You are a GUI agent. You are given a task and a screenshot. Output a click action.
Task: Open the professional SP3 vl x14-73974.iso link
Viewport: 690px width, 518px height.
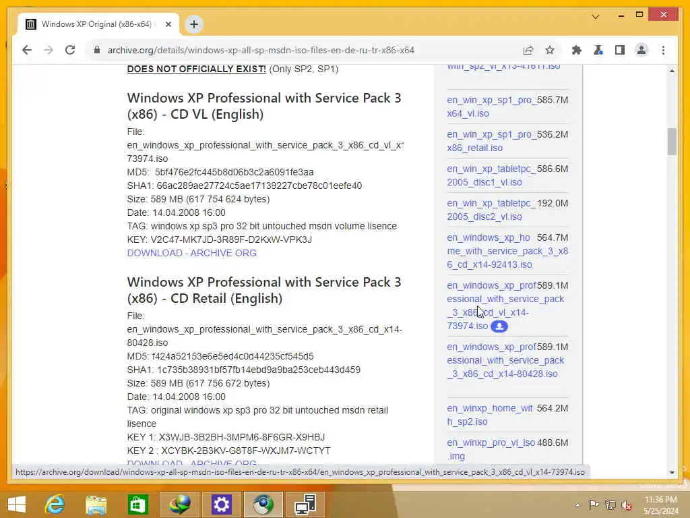[x=505, y=306]
